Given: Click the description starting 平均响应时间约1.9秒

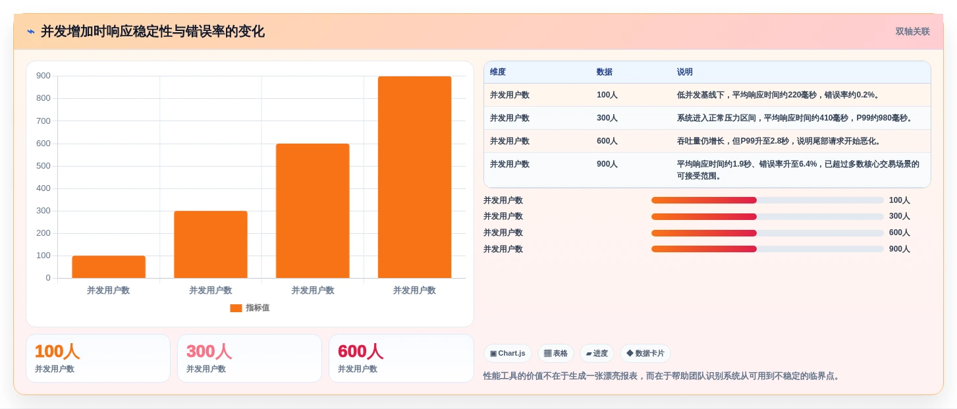Looking at the screenshot, I should (798, 170).
